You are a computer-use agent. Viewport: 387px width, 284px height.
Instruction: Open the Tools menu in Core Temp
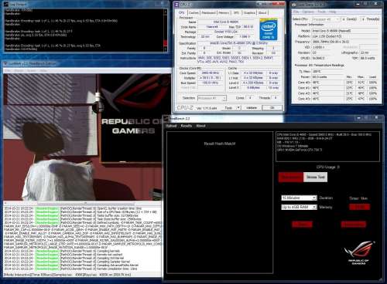coord(321,12)
